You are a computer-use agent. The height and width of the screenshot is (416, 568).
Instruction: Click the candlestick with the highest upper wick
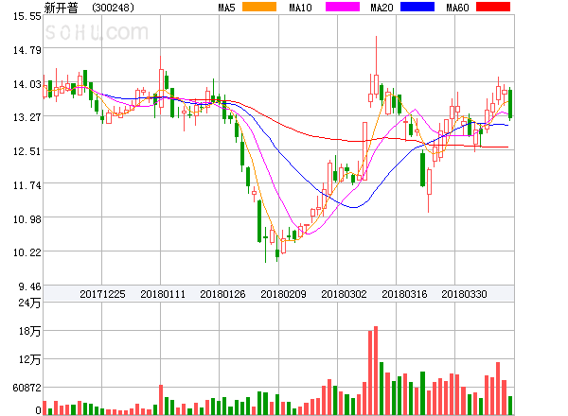click(x=376, y=67)
